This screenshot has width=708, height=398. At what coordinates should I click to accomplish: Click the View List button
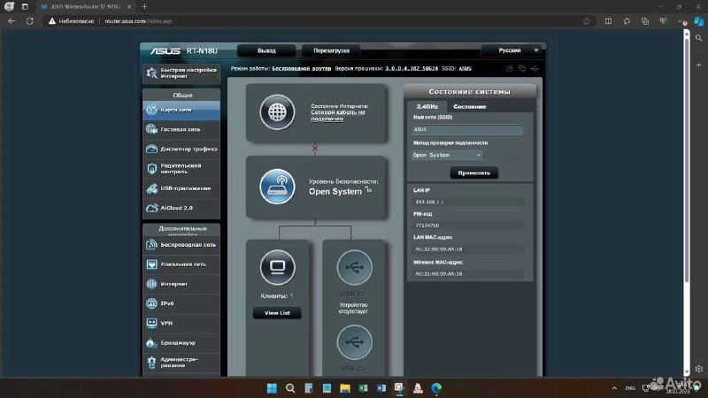pos(277,313)
